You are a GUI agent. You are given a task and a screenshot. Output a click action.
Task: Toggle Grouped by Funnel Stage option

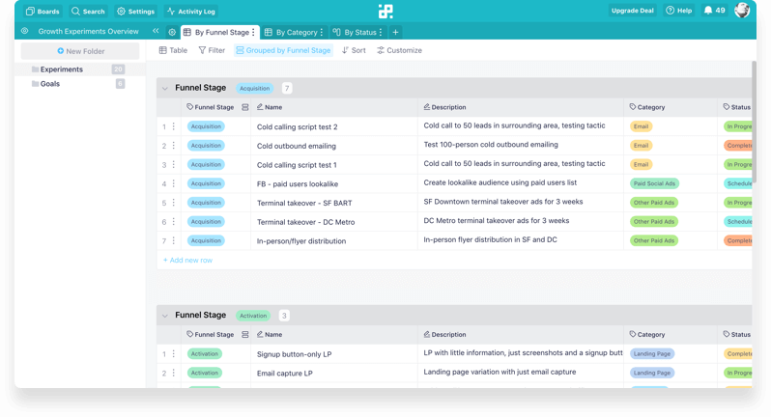[x=283, y=50]
